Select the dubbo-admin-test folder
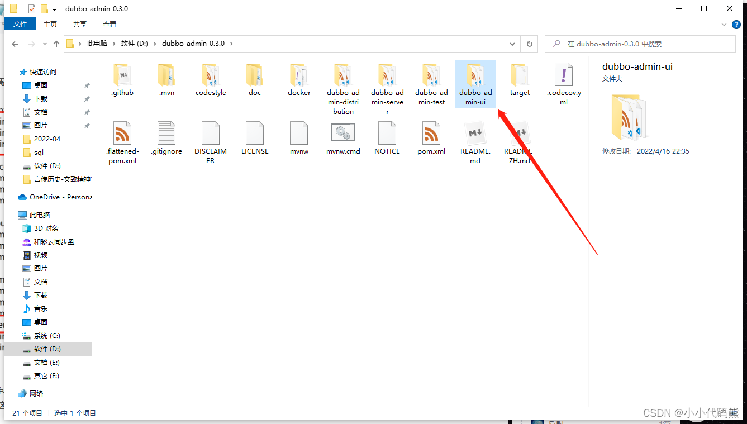 (x=431, y=85)
